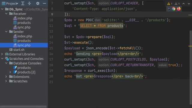Screen dimensions: 192x108
Task: Select Scratches and Consoles entry
Action: (26, 59)
